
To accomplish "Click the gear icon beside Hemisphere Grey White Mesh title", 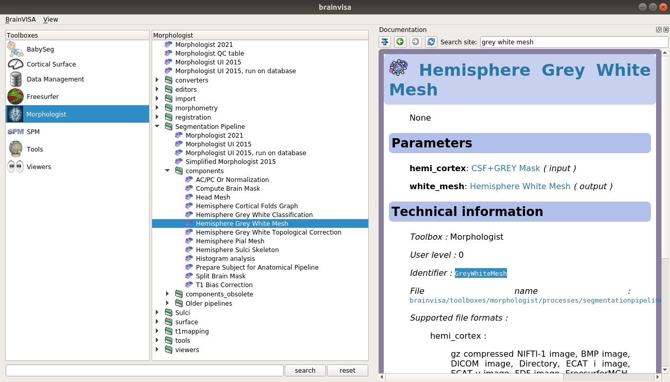I will [x=399, y=68].
